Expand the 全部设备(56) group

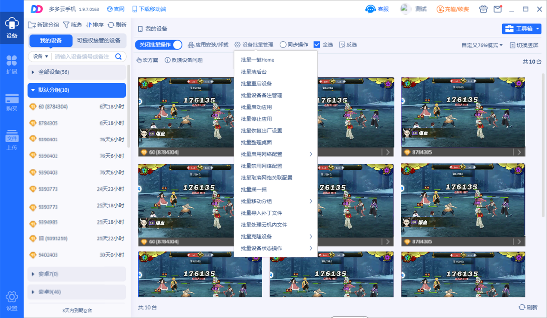[x=77, y=72]
